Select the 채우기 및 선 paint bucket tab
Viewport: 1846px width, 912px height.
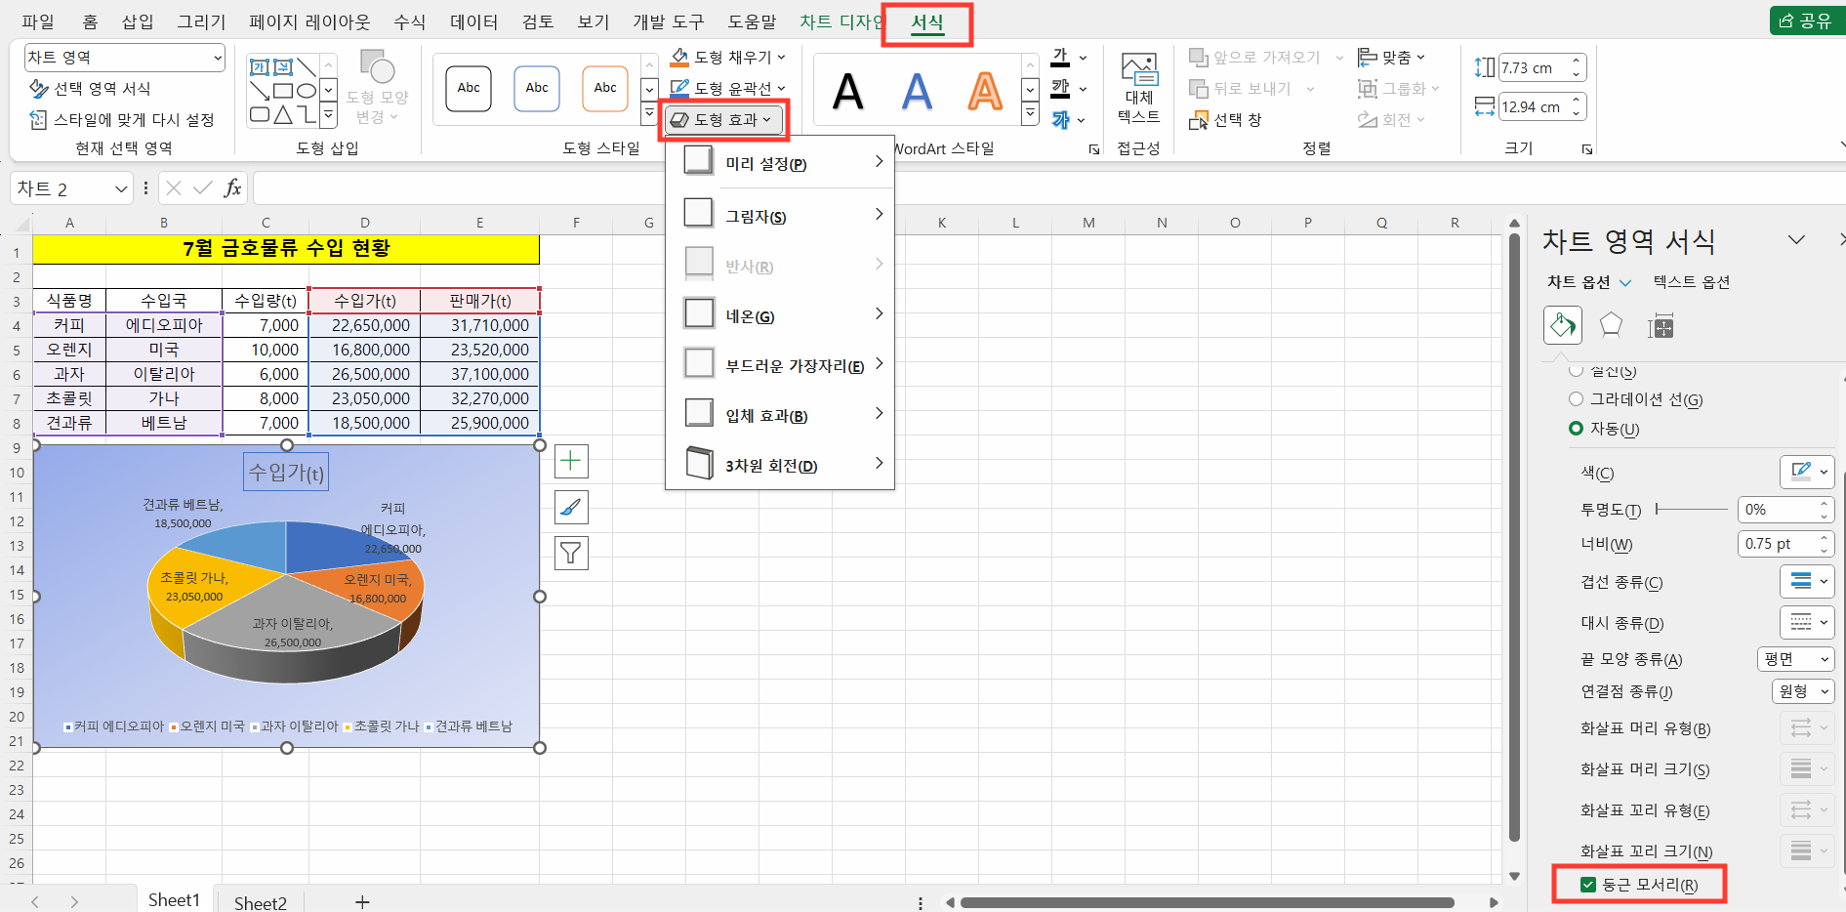(x=1562, y=325)
